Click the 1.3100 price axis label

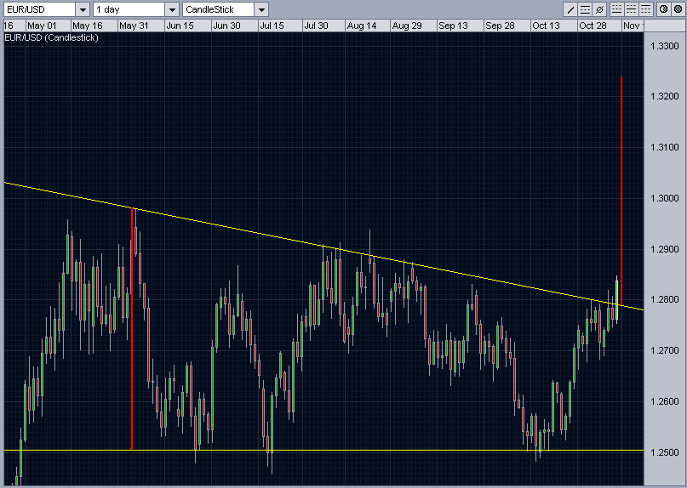pyautogui.click(x=665, y=147)
